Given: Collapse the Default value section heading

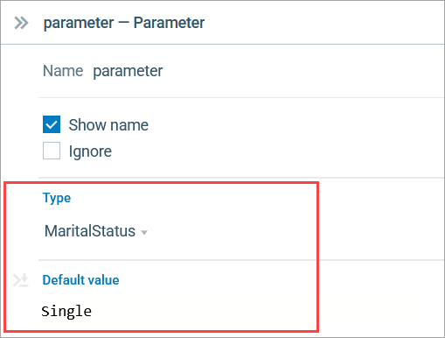Looking at the screenshot, I should (x=80, y=280).
